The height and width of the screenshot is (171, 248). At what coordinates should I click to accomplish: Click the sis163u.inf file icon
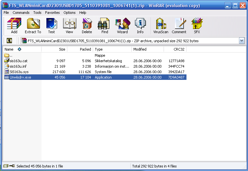(x=7, y=66)
